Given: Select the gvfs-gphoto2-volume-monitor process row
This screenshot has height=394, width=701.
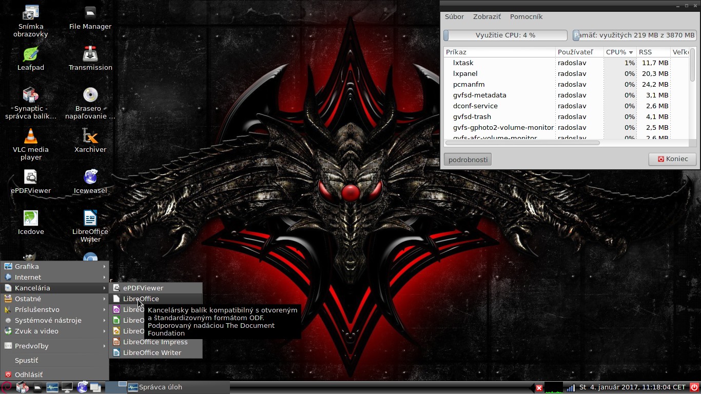Looking at the screenshot, I should 566,127.
